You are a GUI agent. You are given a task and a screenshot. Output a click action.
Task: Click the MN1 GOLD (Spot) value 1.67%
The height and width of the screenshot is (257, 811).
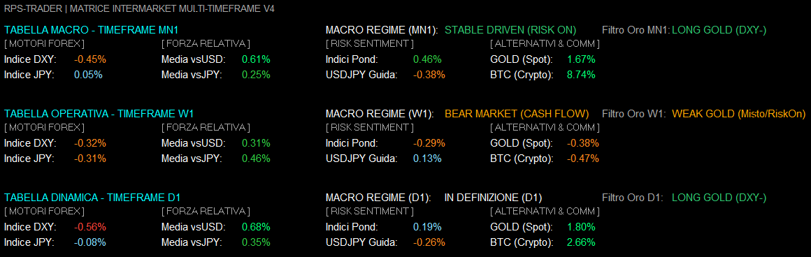[581, 59]
